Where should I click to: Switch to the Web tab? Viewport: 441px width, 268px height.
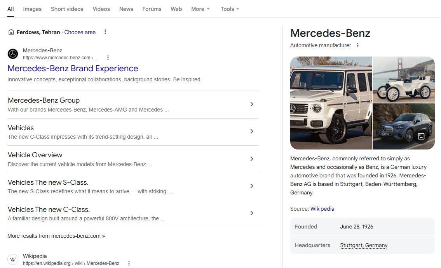(176, 9)
